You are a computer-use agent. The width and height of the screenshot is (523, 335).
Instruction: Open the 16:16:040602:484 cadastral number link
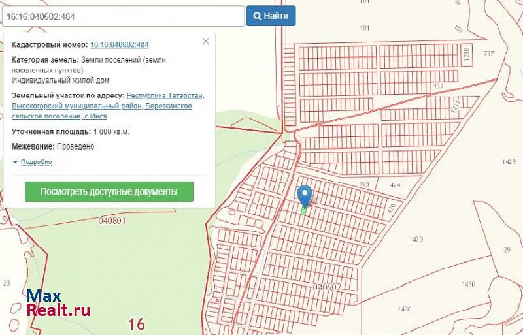(x=119, y=45)
